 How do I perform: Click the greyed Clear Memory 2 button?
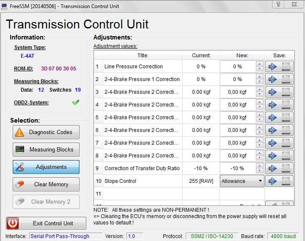tap(46, 202)
